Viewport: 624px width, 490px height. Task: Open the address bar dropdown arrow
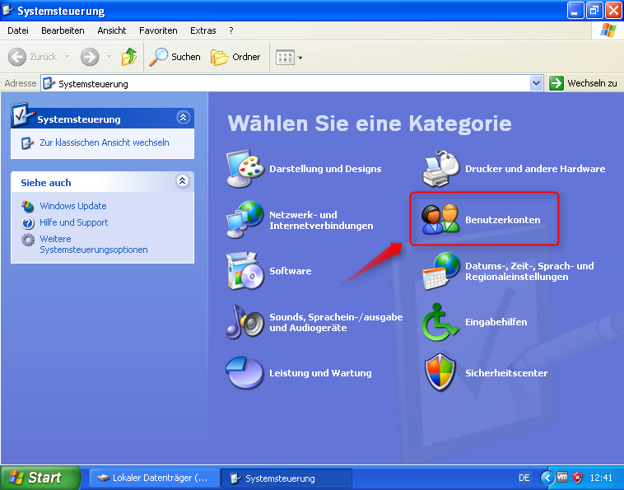point(537,83)
